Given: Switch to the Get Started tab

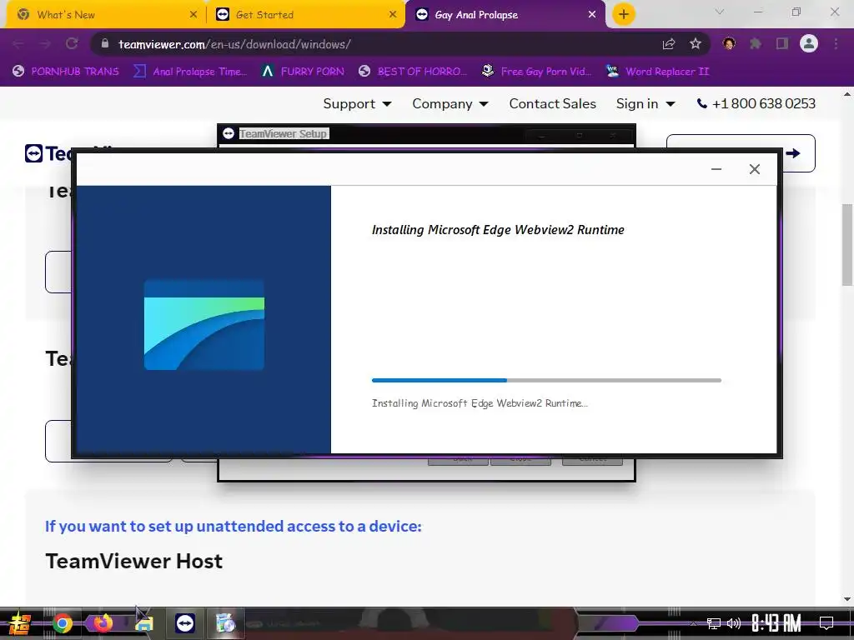Looking at the screenshot, I should pos(305,15).
